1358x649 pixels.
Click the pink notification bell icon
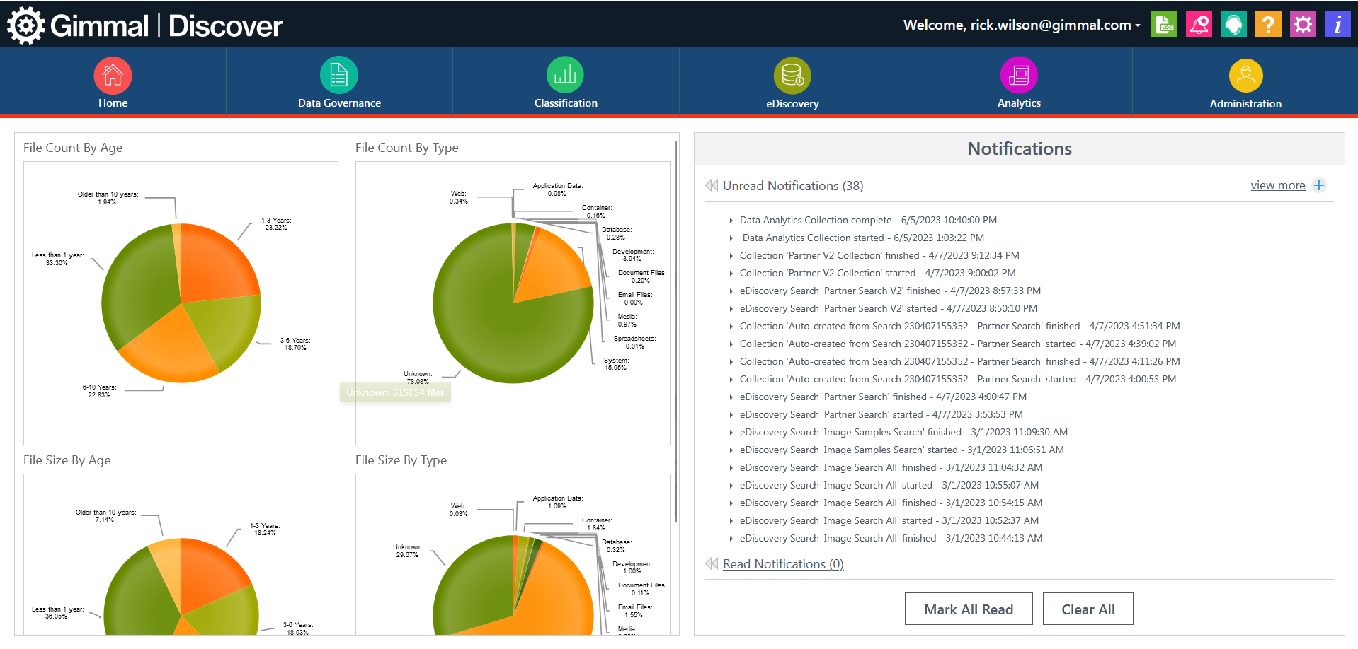click(1199, 25)
